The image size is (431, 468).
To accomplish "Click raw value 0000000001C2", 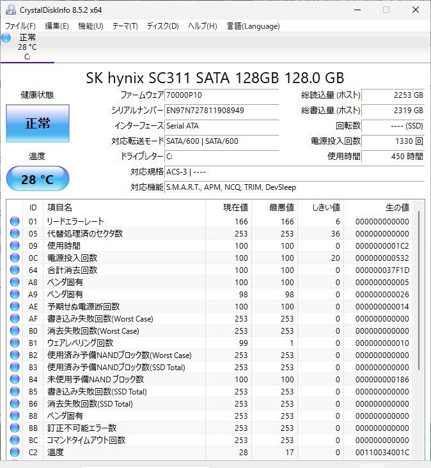I will (382, 246).
